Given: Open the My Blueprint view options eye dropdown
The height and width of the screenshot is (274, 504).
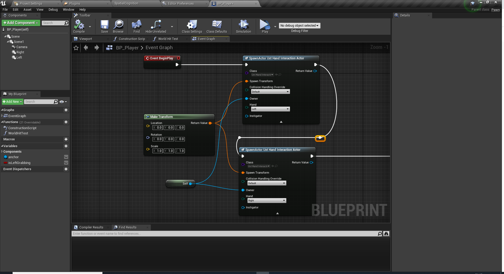Looking at the screenshot, I should (x=63, y=102).
